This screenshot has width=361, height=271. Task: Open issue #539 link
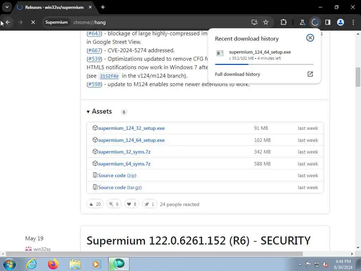pyautogui.click(x=94, y=59)
